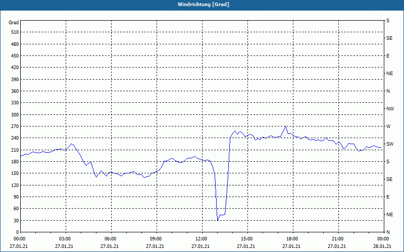Select the 210 y-axis value
Image resolution: width=404 pixels, height=252 pixels.
click(15, 150)
